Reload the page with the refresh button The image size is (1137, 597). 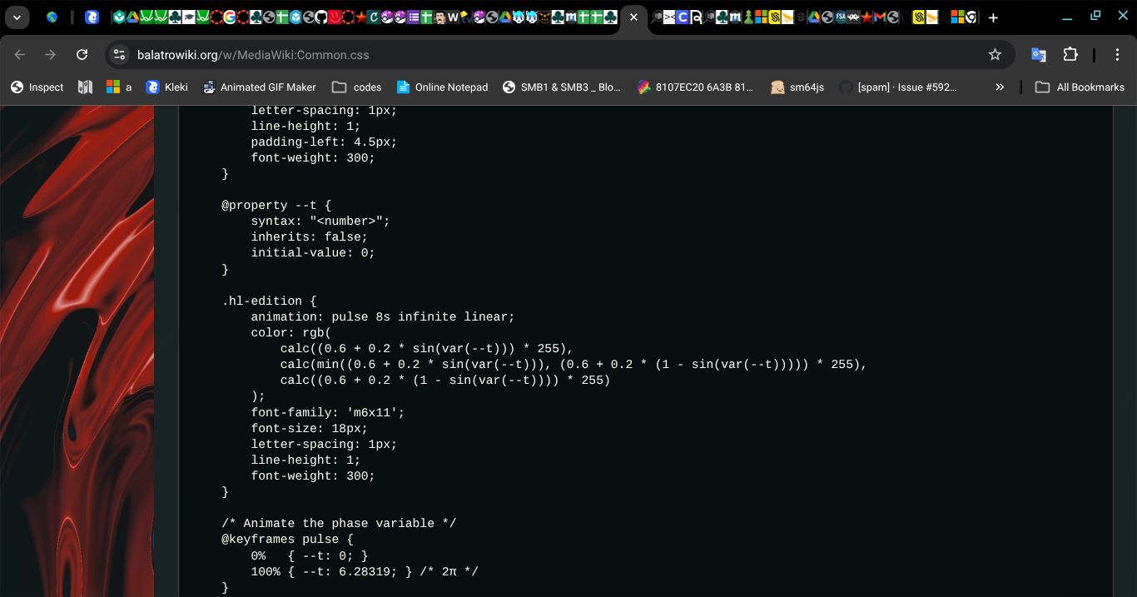tap(82, 55)
